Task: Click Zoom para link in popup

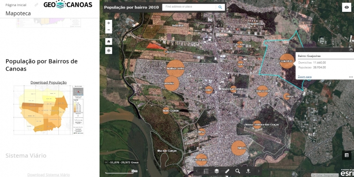Action: [304, 76]
